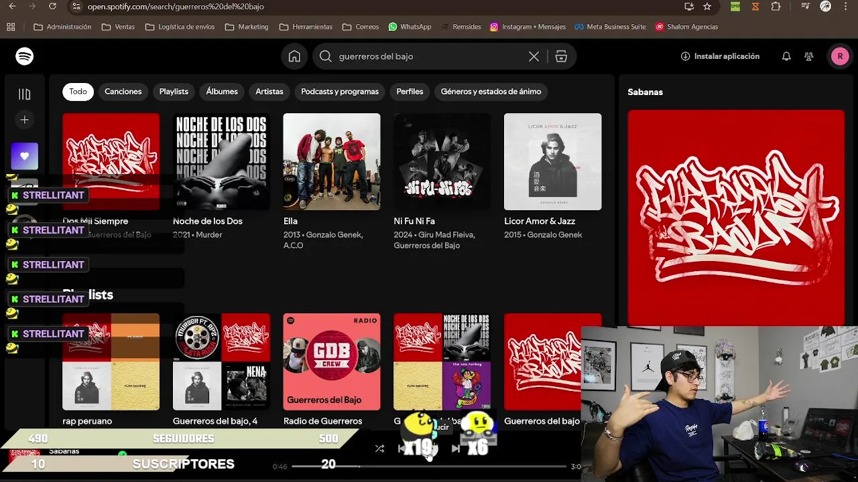Open Chrome media controls icon
The image size is (858, 482).
[805, 7]
